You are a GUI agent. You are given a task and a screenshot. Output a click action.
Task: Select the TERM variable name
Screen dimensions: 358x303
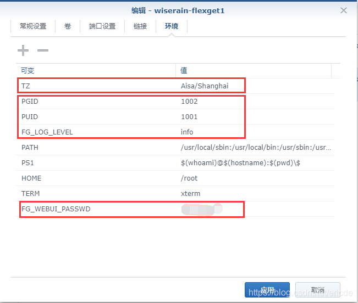coord(31,194)
